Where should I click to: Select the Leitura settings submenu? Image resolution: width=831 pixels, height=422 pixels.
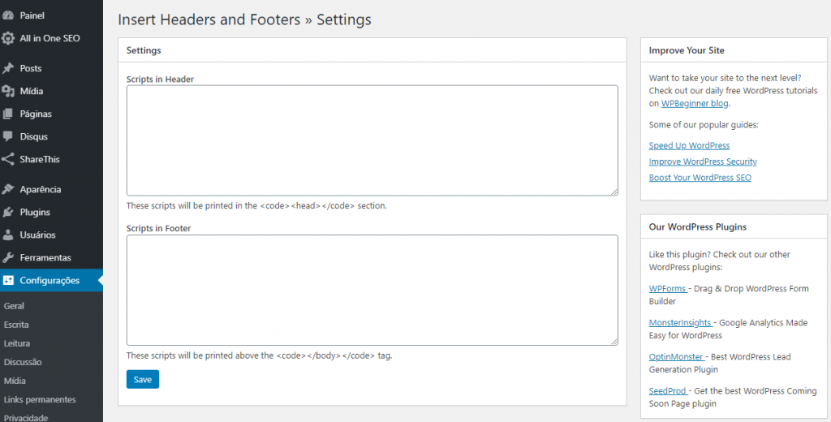17,343
